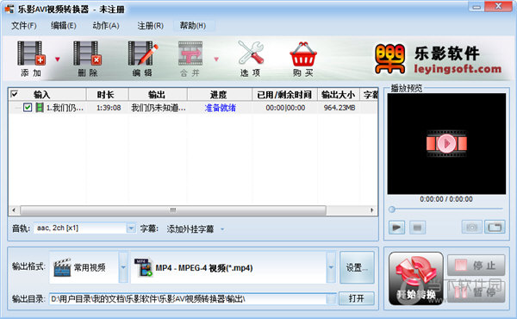Click the green film icon in file row
517x319 pixels.
pos(40,107)
